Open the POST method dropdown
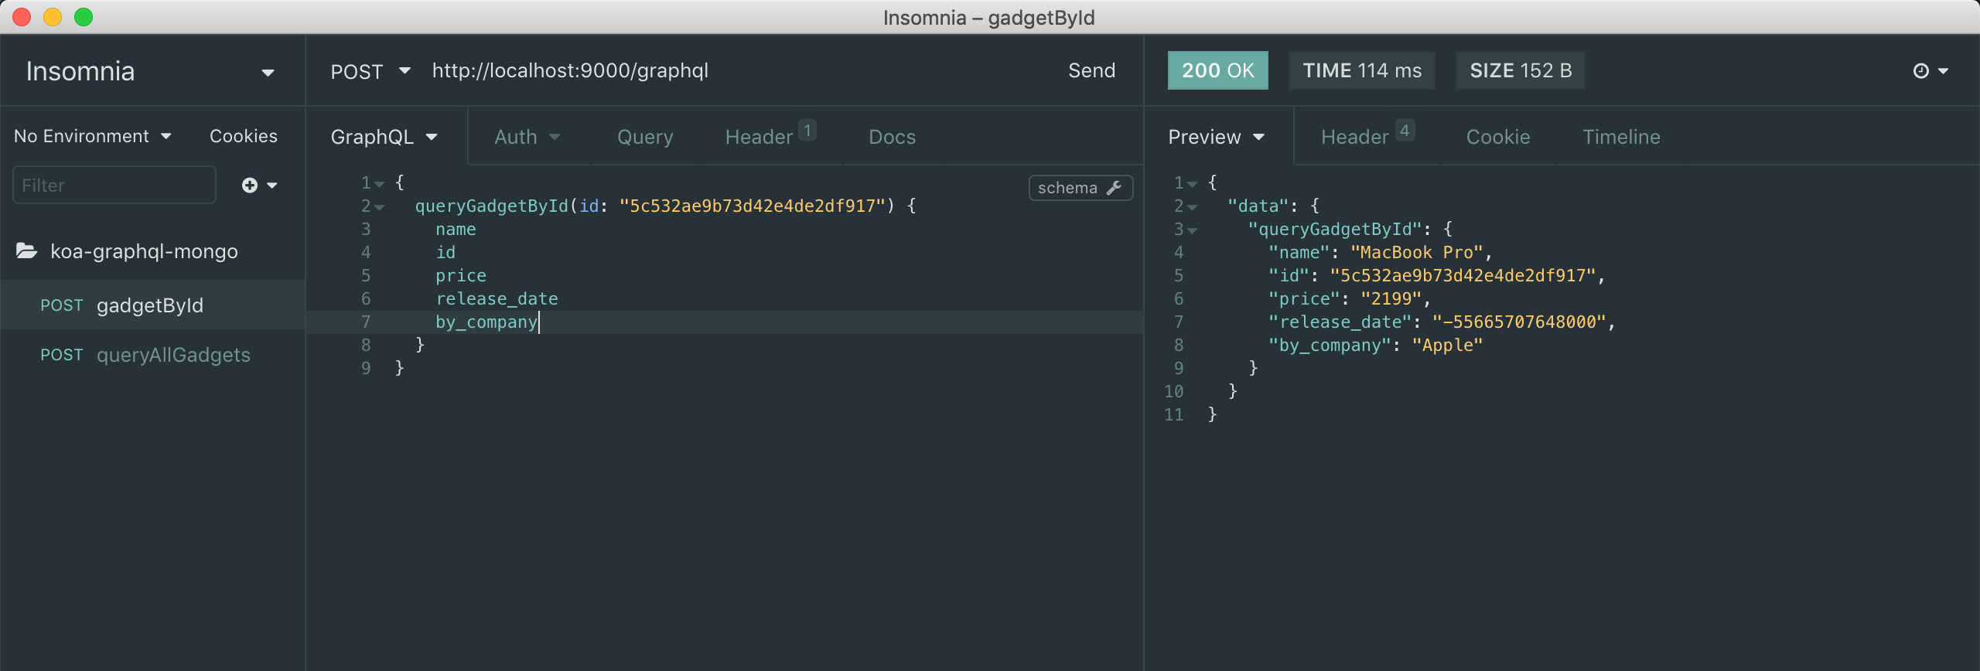Viewport: 1980px width, 671px height. (x=370, y=71)
